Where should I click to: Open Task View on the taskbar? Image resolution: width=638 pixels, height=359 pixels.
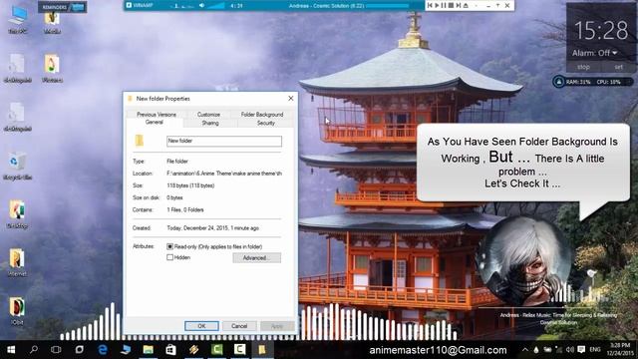click(x=56, y=350)
